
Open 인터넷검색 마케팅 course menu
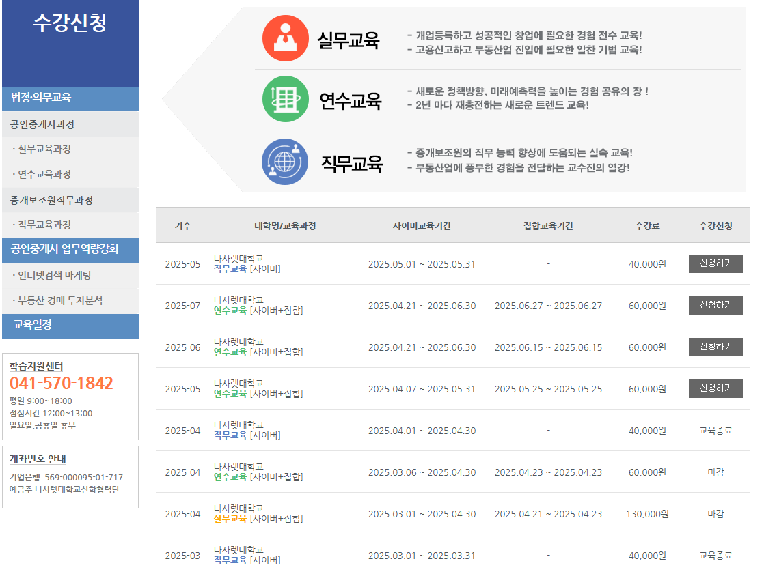(55, 276)
